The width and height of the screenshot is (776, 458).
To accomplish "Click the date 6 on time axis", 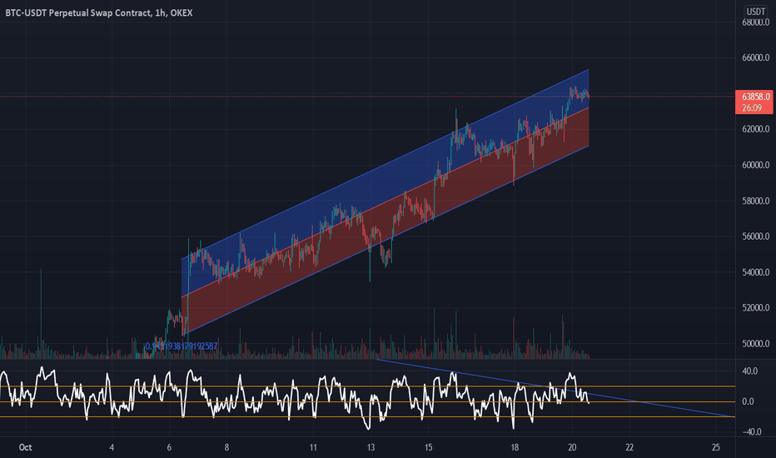I will (x=169, y=448).
